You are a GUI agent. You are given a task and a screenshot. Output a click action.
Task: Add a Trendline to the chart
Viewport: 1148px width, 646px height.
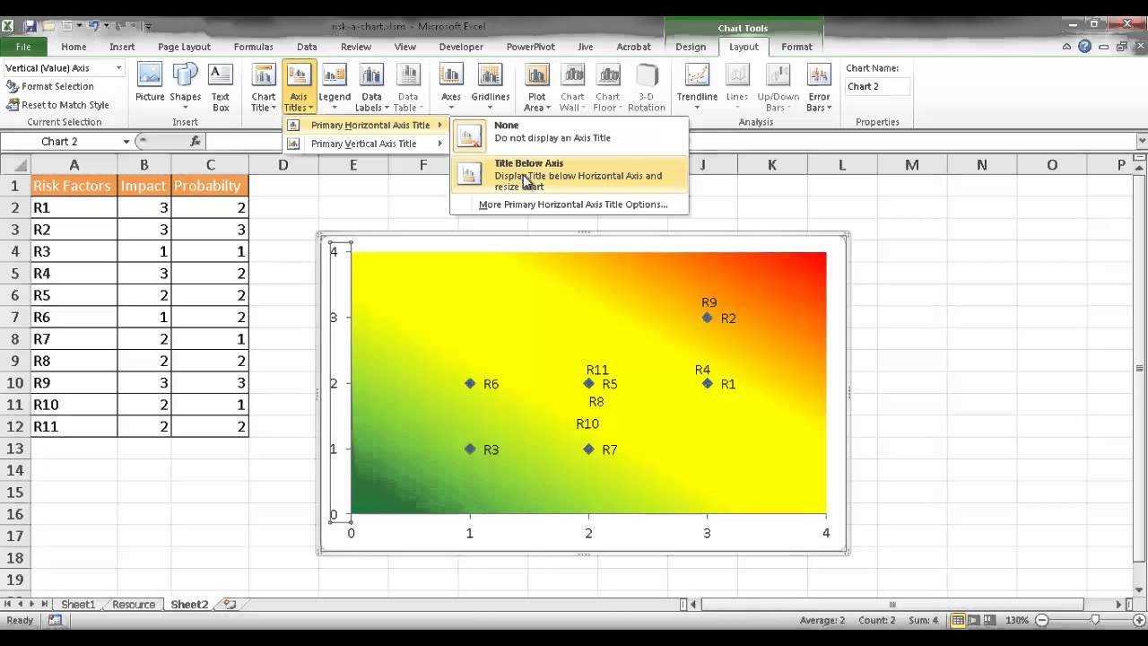point(697,85)
